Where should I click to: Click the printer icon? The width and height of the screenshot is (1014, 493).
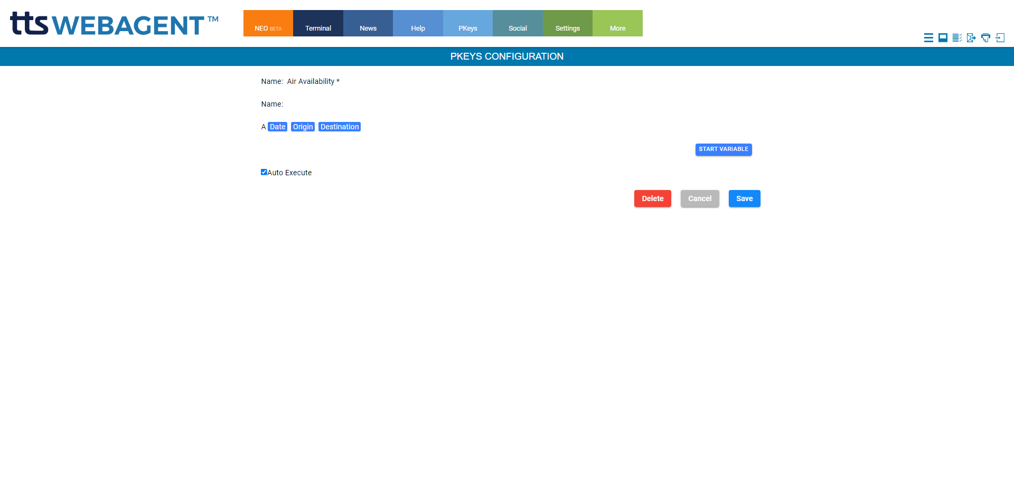point(985,37)
